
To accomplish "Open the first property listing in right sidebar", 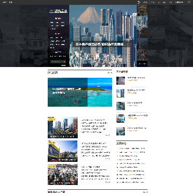I will [132, 80].
